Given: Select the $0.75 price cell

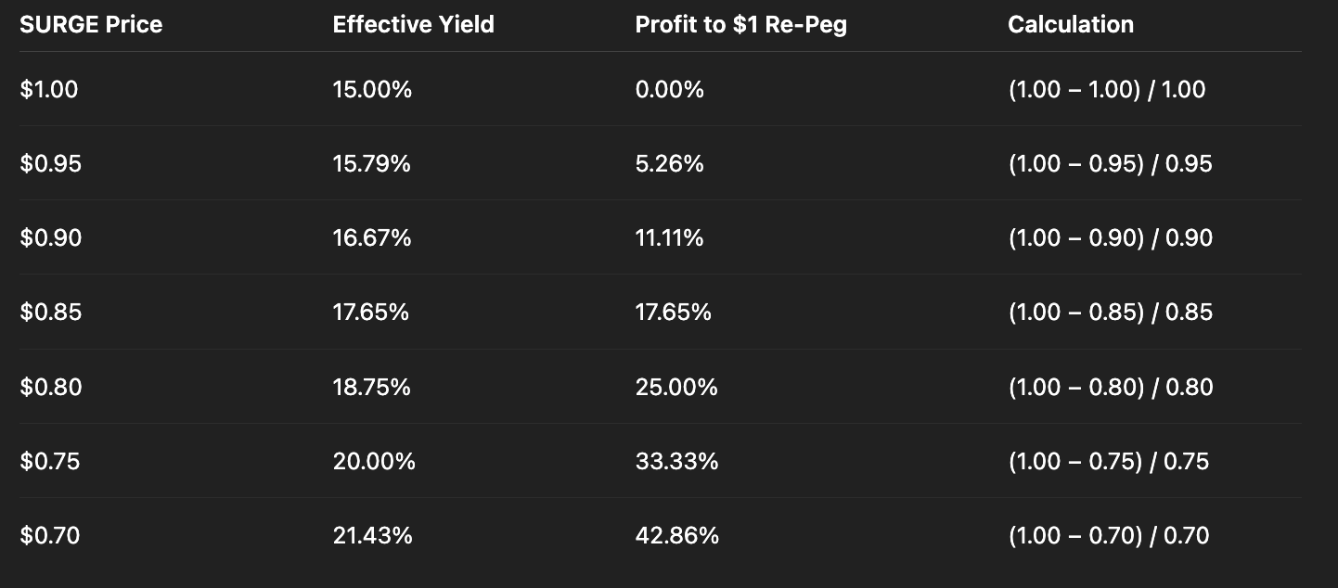Looking at the screenshot, I should pos(50,462).
